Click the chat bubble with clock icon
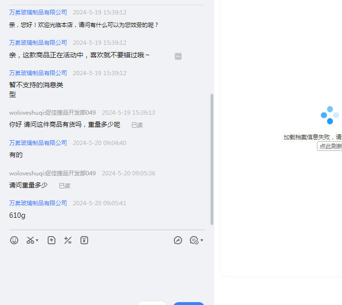342x305 pixels. (x=194, y=240)
